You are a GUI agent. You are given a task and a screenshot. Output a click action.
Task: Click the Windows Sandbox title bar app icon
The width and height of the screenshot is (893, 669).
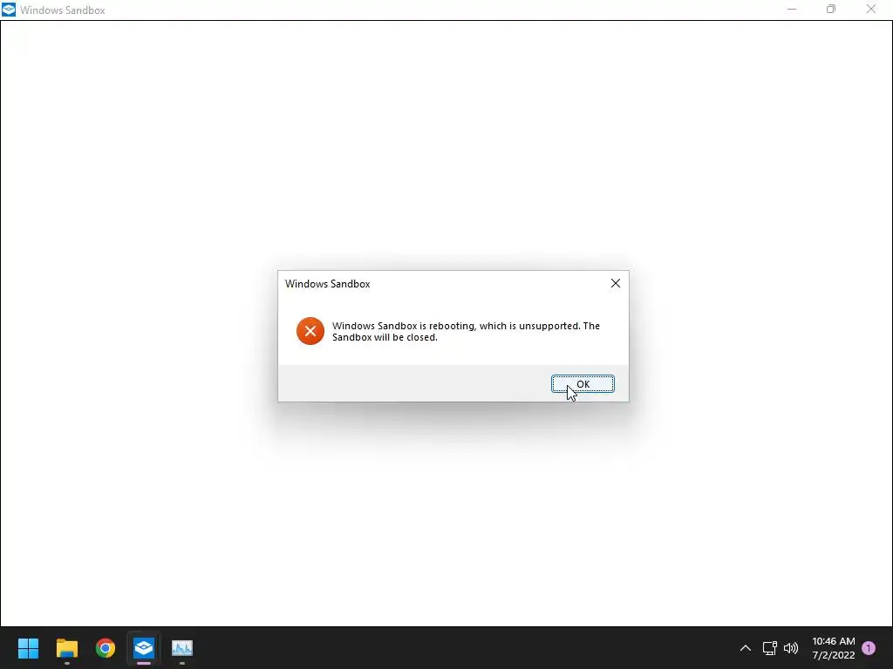(9, 10)
